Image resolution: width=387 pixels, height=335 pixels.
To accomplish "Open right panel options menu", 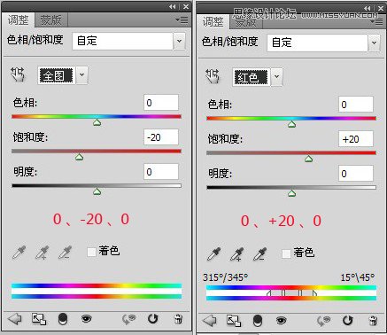I will (x=376, y=22).
